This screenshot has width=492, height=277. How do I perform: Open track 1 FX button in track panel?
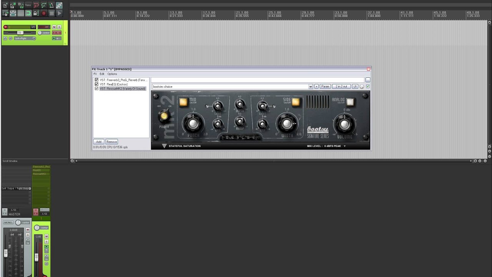tap(55, 33)
